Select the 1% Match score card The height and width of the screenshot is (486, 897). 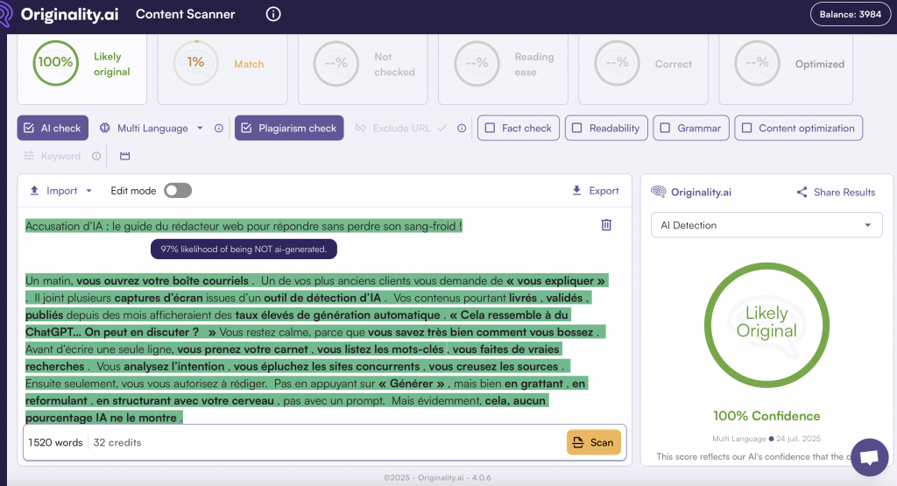click(222, 67)
